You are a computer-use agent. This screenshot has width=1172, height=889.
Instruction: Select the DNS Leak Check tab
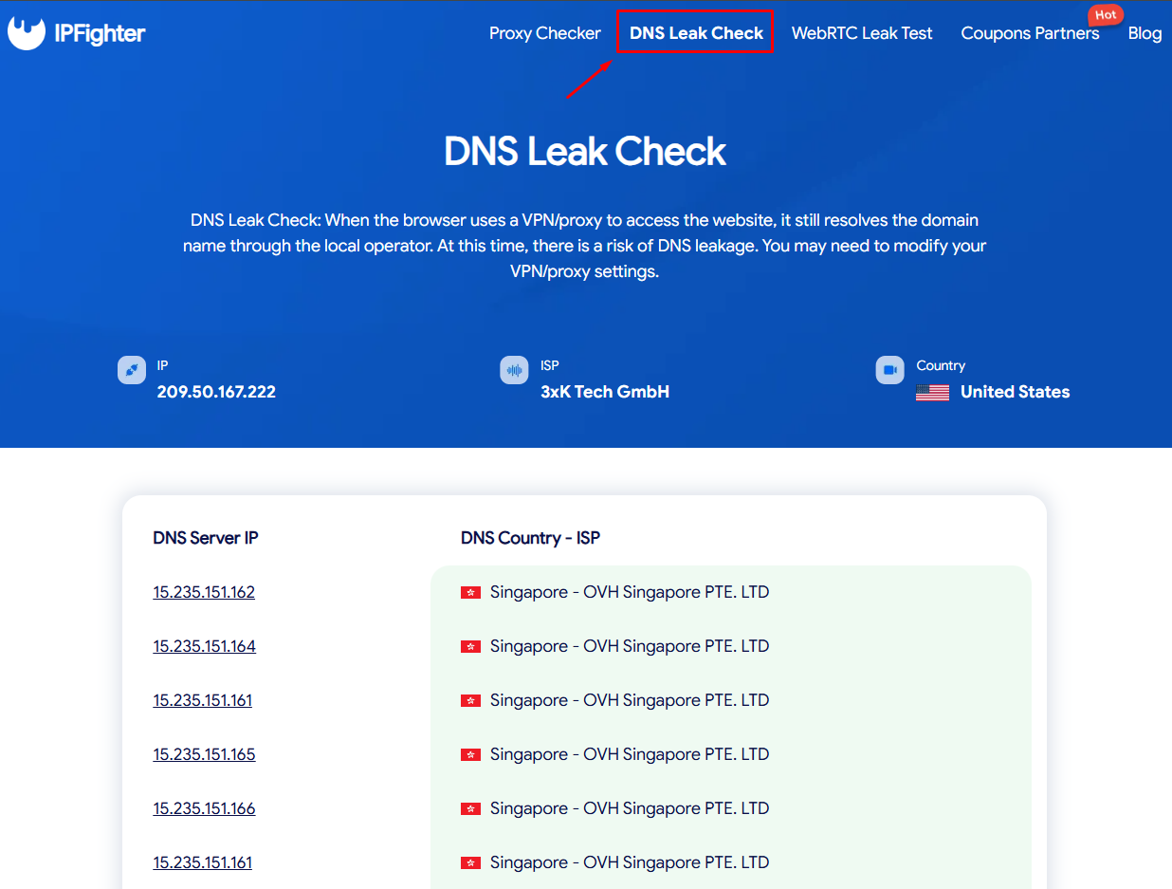click(696, 33)
